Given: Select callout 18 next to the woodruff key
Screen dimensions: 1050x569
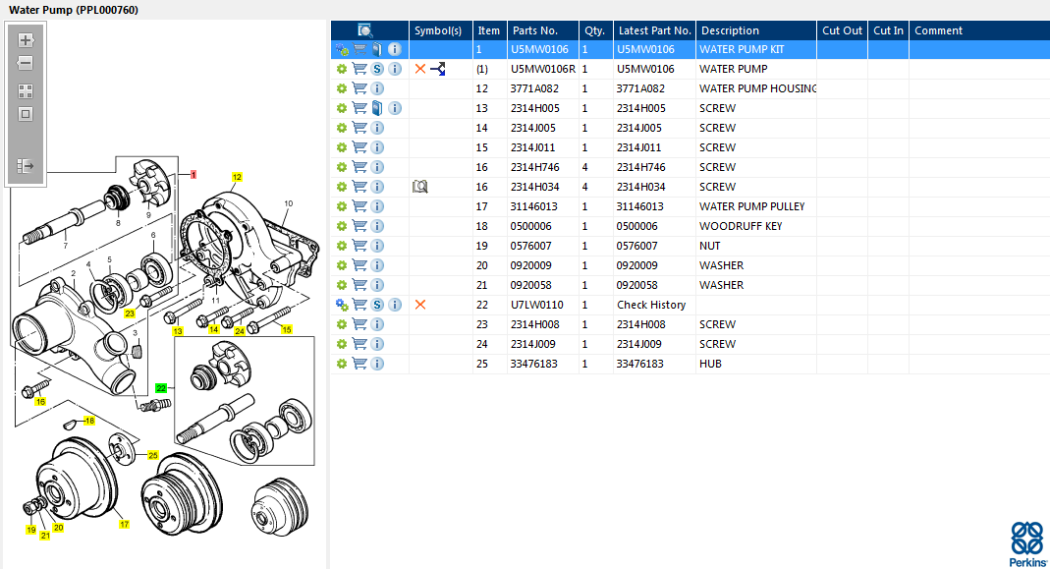Looking at the screenshot, I should click(x=89, y=421).
